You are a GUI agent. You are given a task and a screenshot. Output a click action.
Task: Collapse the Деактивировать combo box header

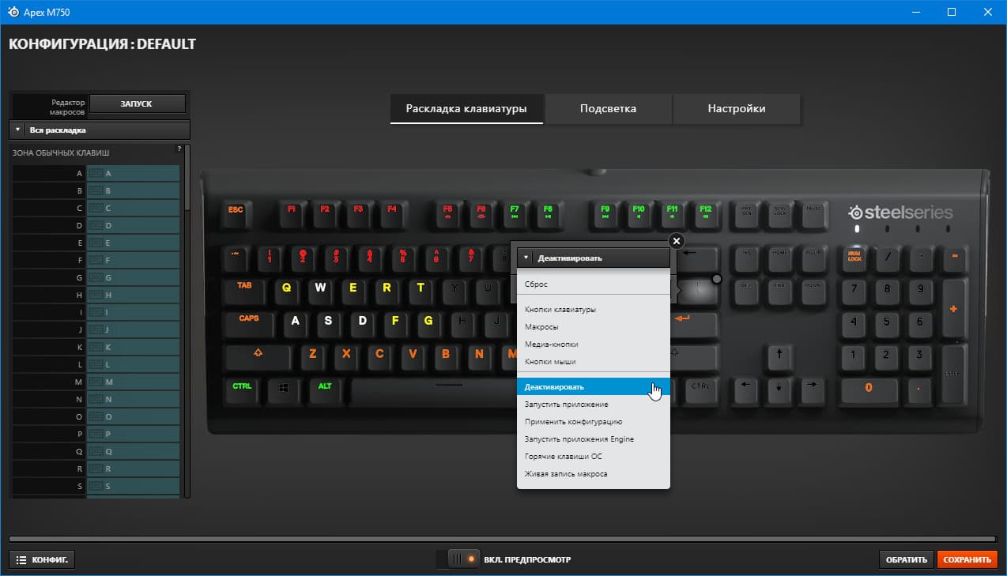point(594,258)
